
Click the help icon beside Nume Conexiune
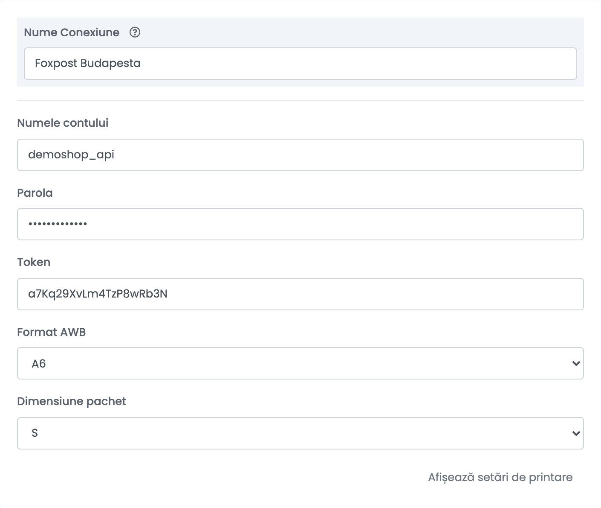tap(135, 32)
